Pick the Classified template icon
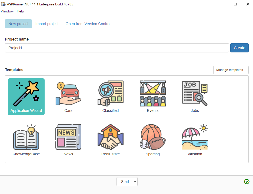This screenshot has width=253, height=194. [x=111, y=94]
